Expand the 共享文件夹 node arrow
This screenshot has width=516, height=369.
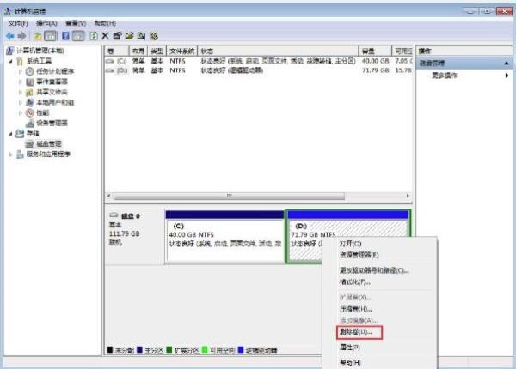pos(21,92)
